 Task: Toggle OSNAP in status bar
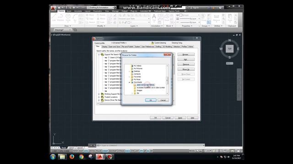pyautogui.click(x=105, y=151)
